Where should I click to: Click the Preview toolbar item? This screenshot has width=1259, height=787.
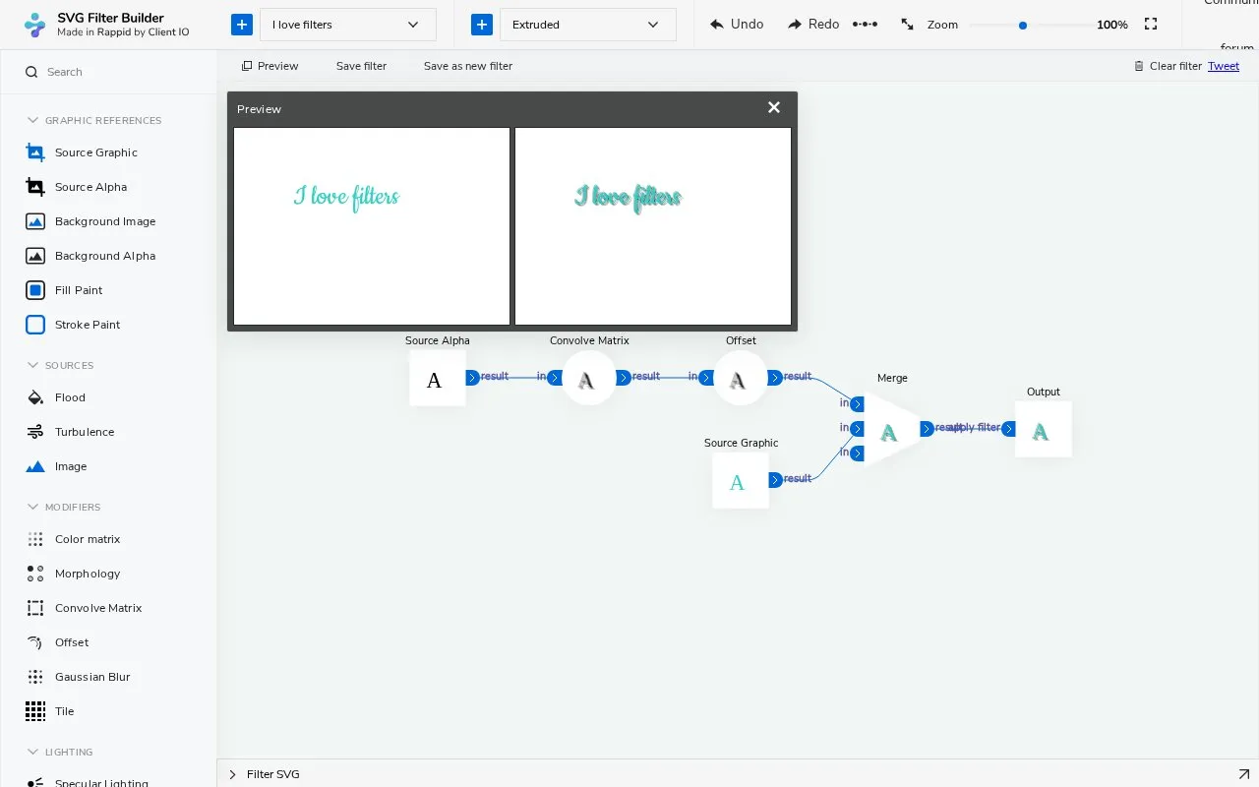click(x=270, y=66)
